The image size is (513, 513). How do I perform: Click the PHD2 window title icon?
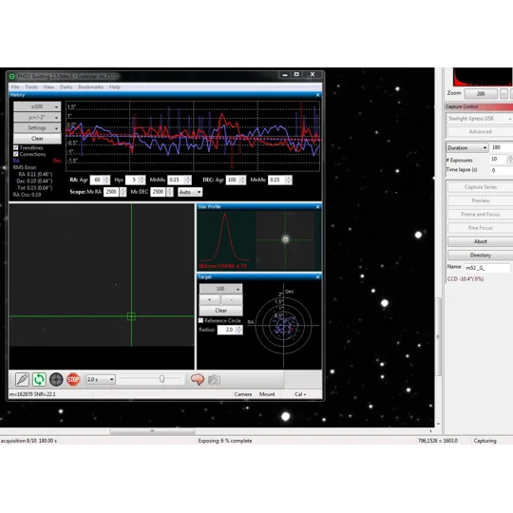tap(12, 76)
